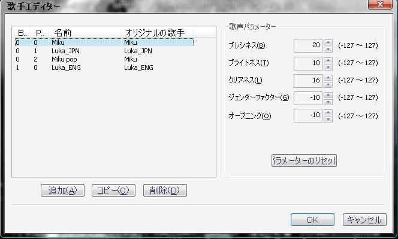Confirm with the OK button
The image size is (398, 239).
pyautogui.click(x=312, y=219)
